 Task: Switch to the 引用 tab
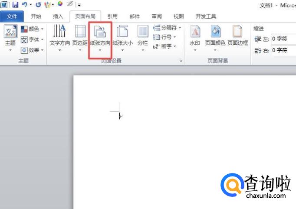tap(112, 16)
